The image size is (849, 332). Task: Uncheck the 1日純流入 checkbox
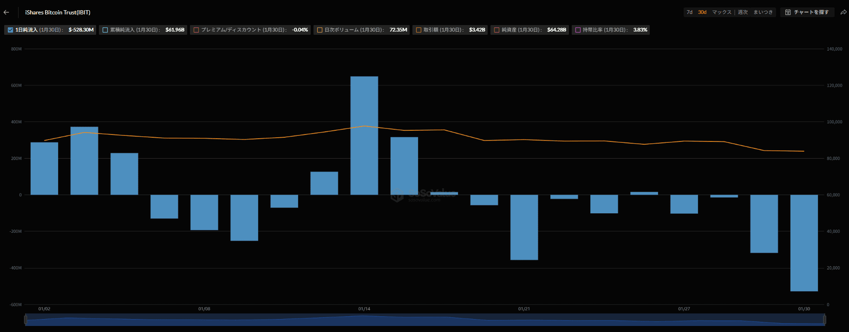point(10,30)
